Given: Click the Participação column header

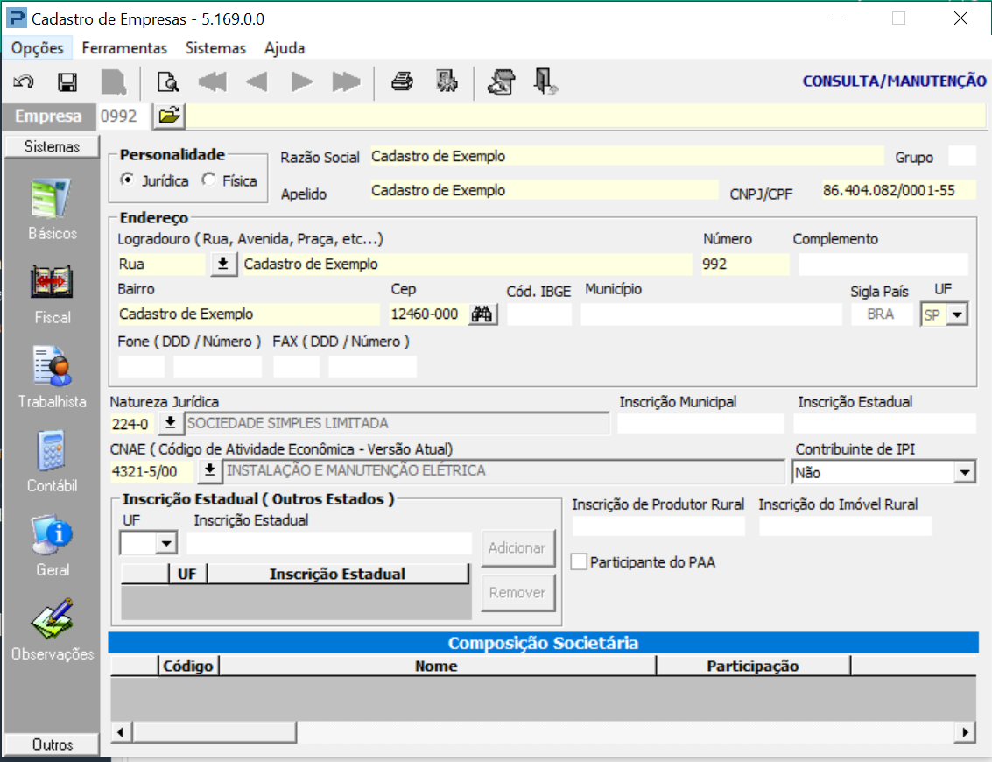Looking at the screenshot, I should click(x=753, y=666).
